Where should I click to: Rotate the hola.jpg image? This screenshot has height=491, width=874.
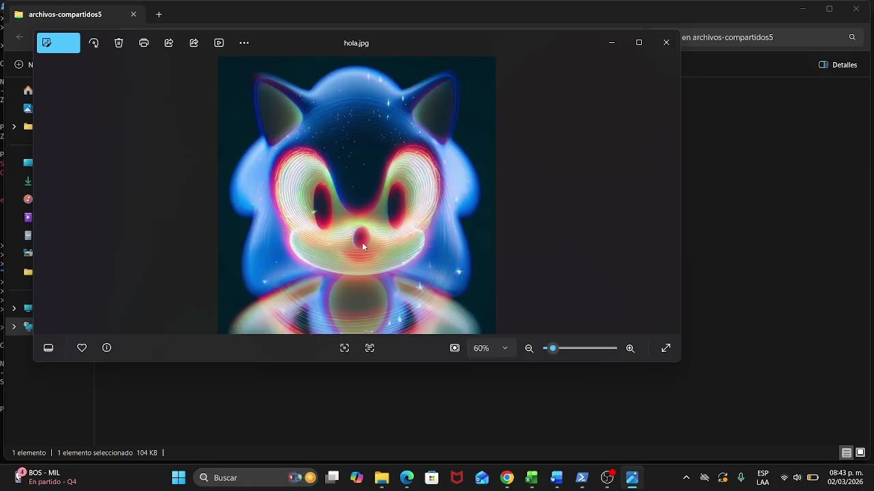[94, 43]
